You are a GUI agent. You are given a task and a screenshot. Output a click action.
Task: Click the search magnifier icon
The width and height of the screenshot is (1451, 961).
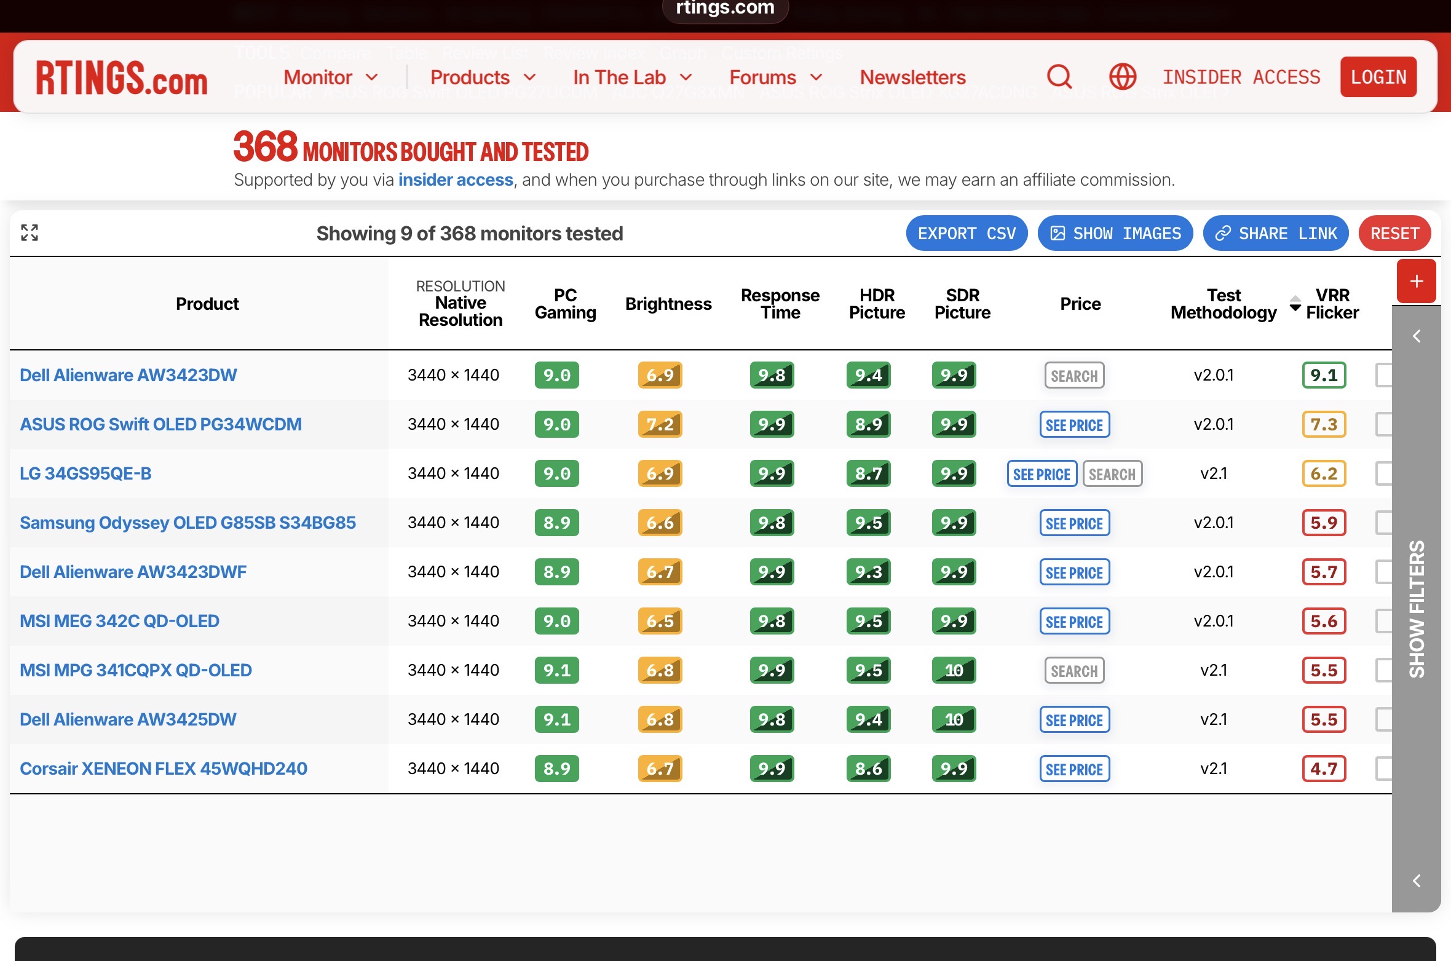coord(1059,77)
